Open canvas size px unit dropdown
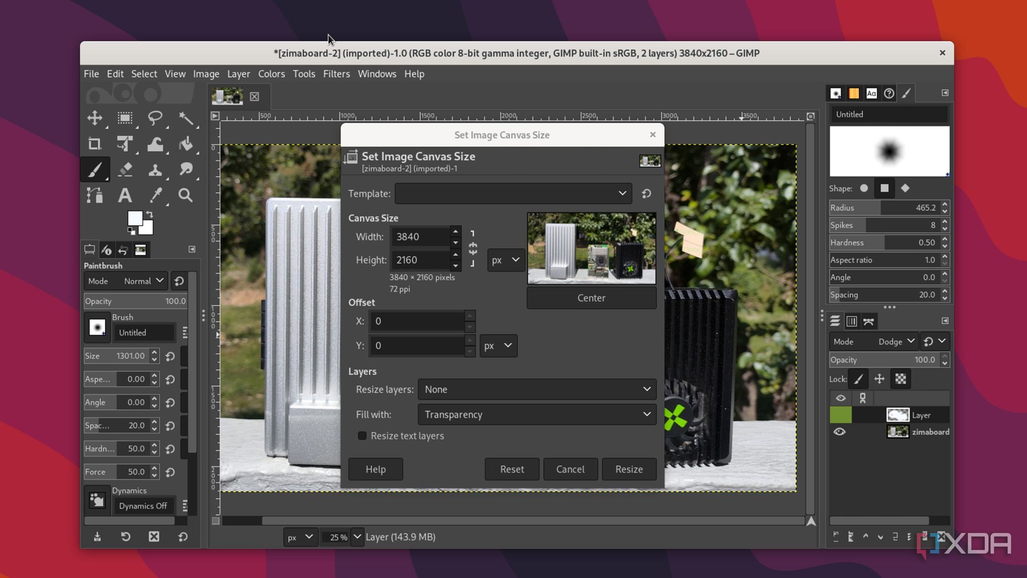 pos(506,260)
